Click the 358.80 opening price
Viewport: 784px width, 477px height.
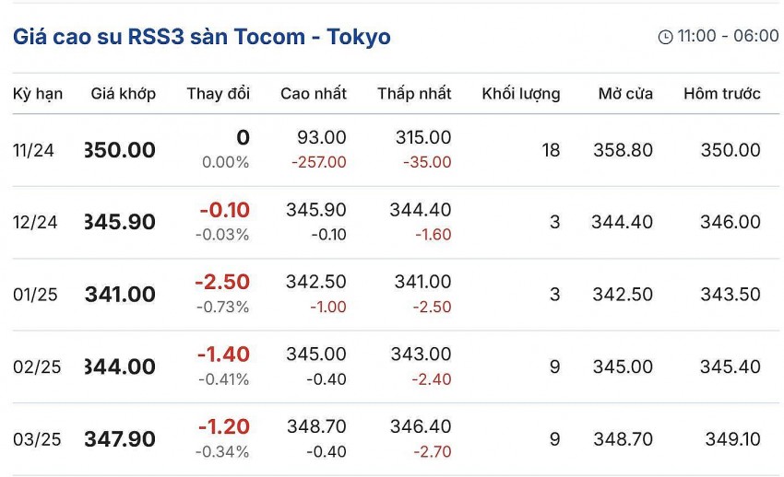(x=623, y=151)
